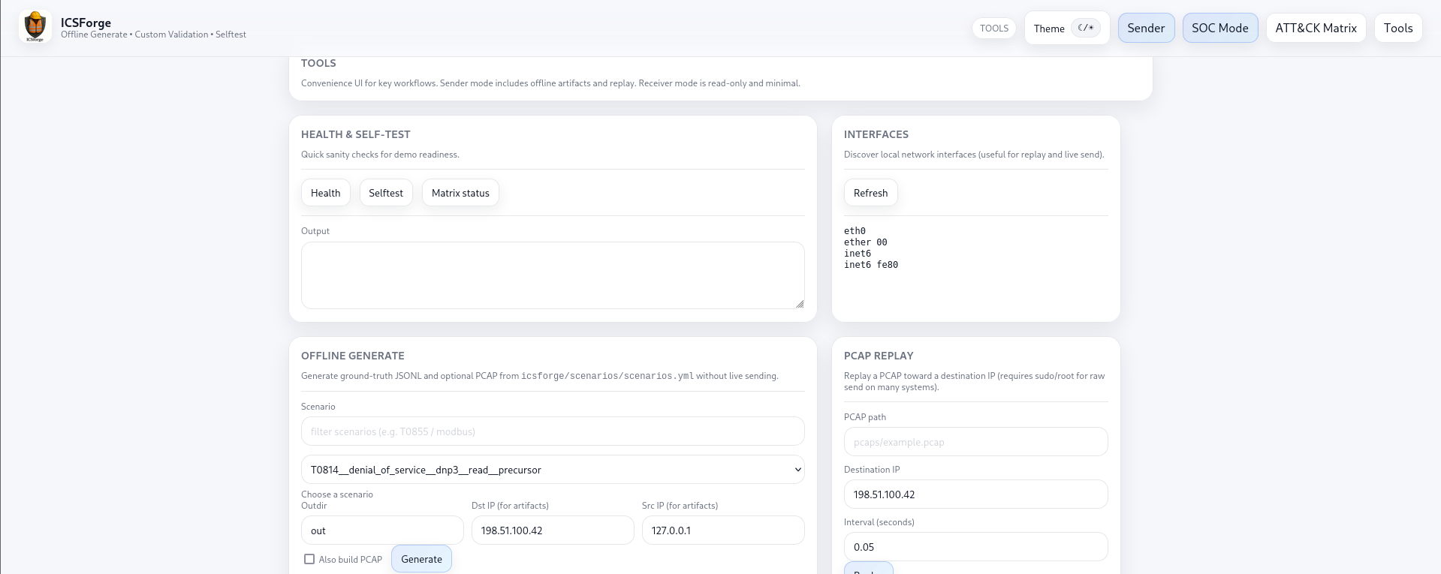Check Matrix status
Viewport: 1441px width, 574px height.
click(x=460, y=193)
